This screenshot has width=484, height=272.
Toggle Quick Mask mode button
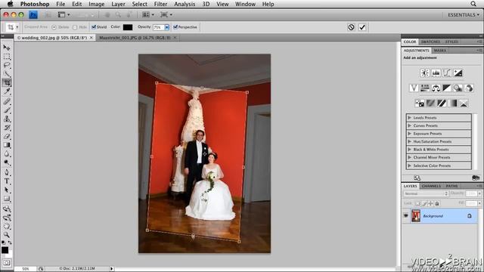7,263
